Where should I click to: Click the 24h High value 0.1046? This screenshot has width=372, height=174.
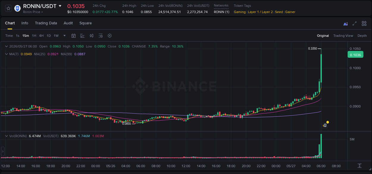click(x=128, y=12)
